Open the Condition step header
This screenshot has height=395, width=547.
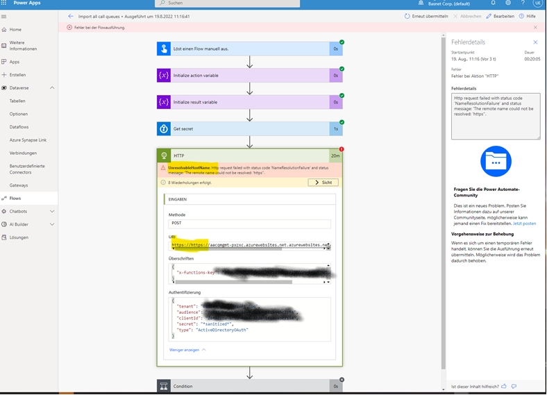[x=249, y=386]
